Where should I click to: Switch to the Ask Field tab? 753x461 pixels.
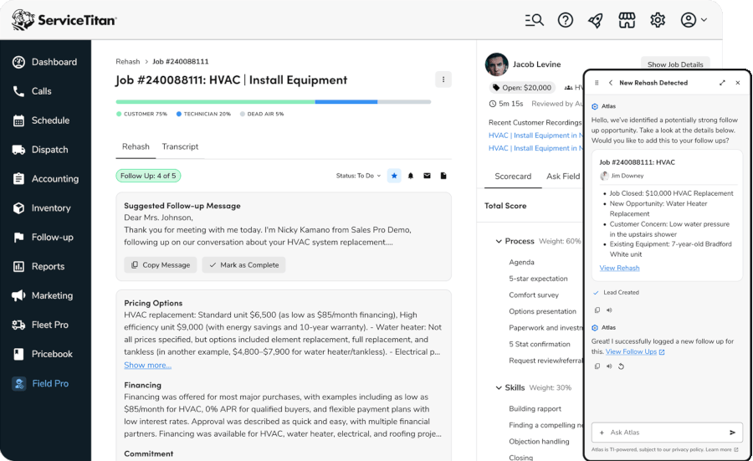pyautogui.click(x=563, y=177)
